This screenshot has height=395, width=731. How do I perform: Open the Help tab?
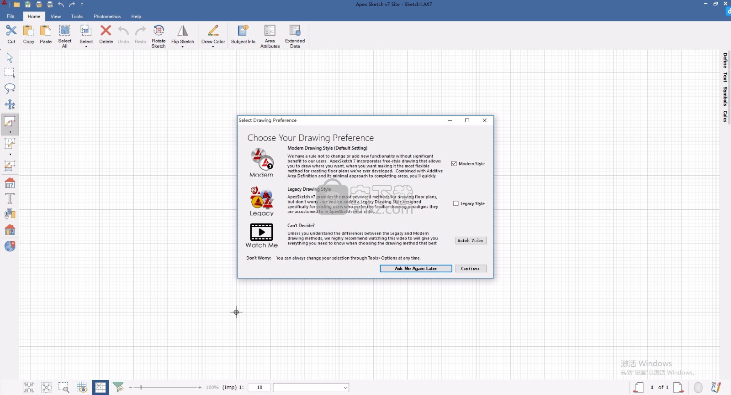click(136, 16)
